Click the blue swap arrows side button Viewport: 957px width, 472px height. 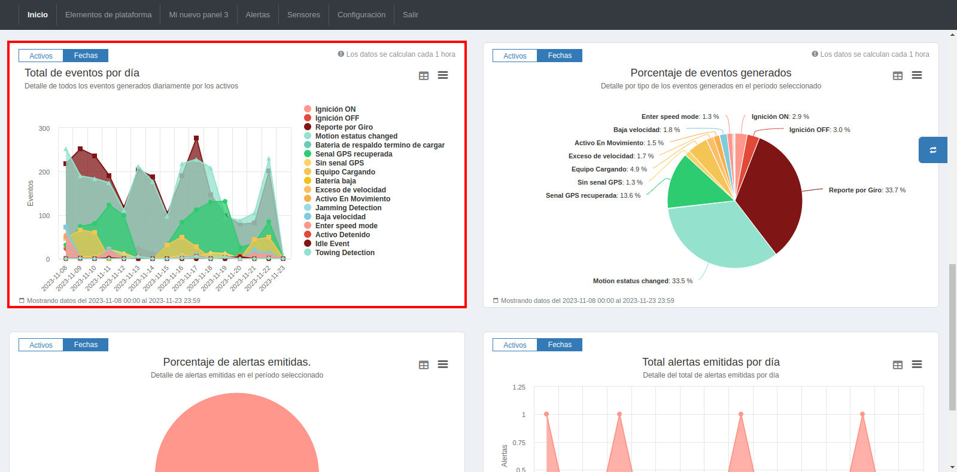932,150
